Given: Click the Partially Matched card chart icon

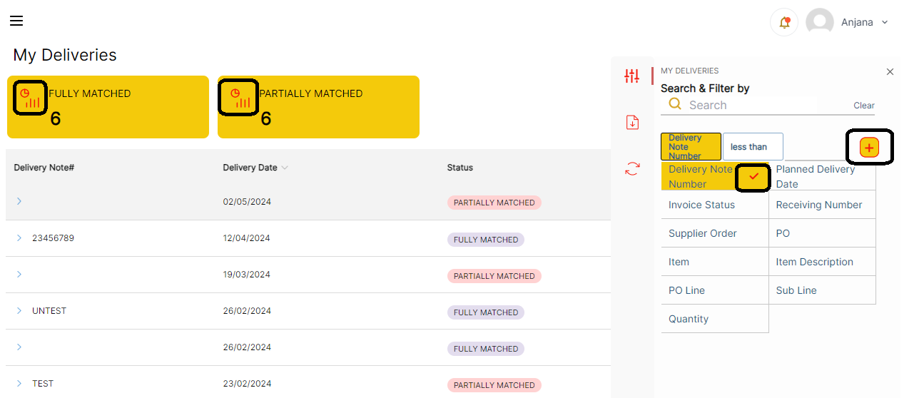Looking at the screenshot, I should [240, 98].
